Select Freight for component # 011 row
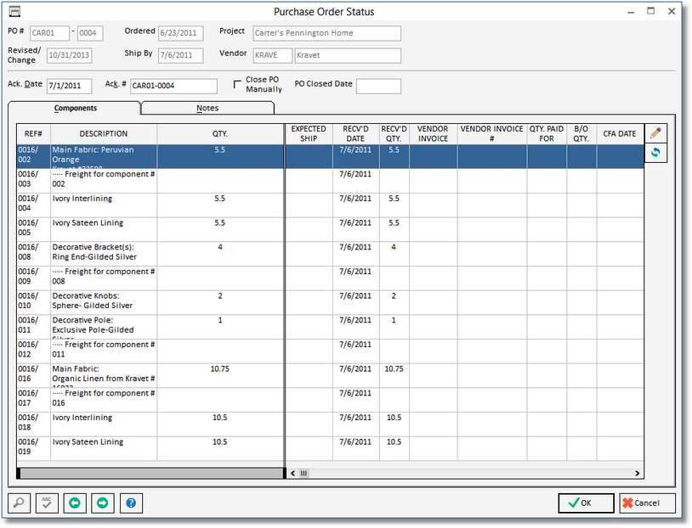The image size is (692, 528). [x=330, y=351]
